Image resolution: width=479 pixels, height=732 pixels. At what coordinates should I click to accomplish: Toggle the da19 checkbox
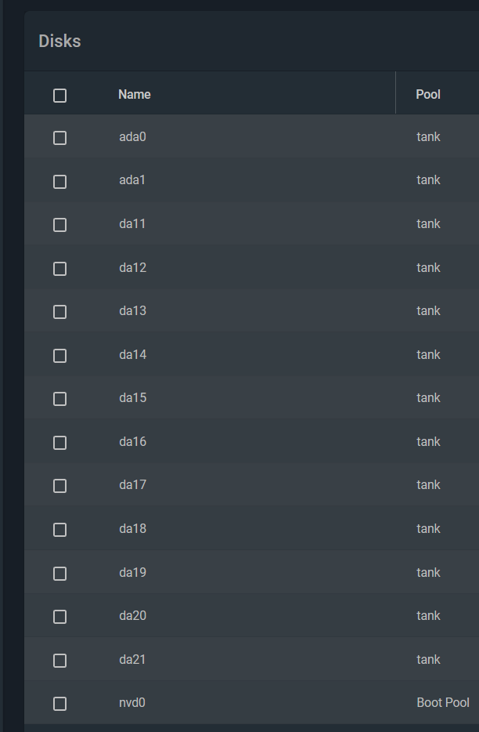tap(59, 573)
